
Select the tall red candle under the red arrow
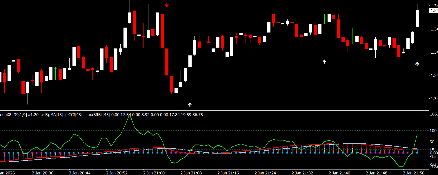pos(162,30)
